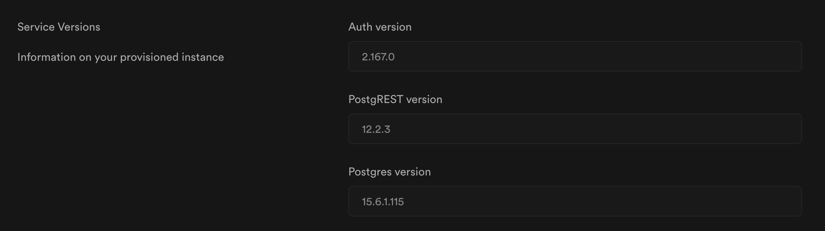Image resolution: width=825 pixels, height=231 pixels.
Task: Click the field under "Auth version"
Action: pyautogui.click(x=575, y=56)
